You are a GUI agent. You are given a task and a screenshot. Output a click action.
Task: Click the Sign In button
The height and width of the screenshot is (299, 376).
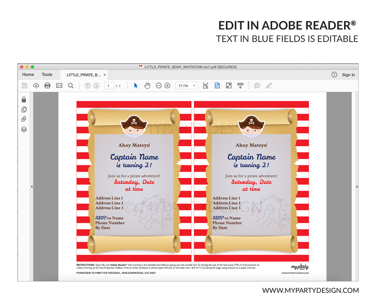coord(348,75)
